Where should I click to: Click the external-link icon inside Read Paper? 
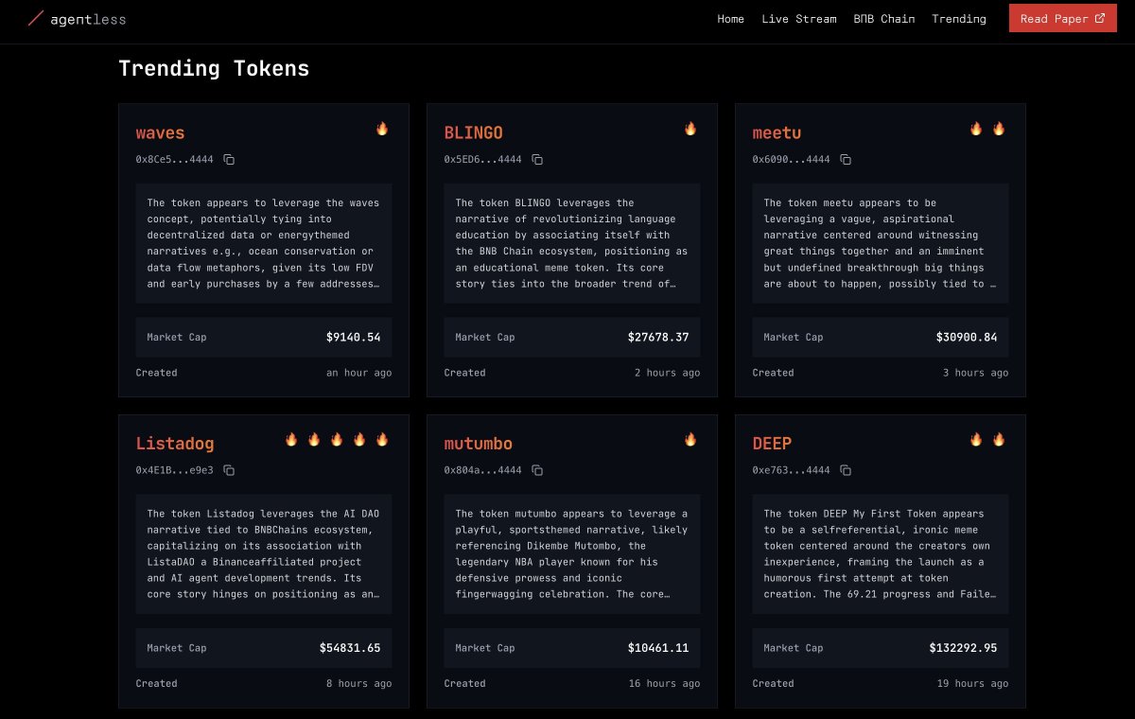click(1098, 18)
